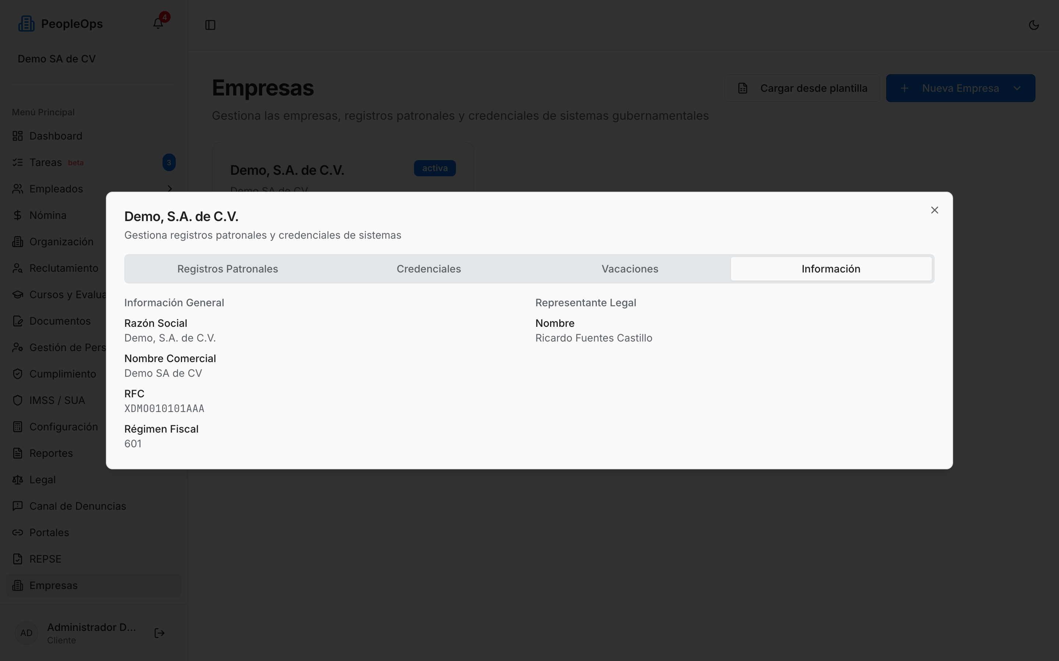Image resolution: width=1059 pixels, height=661 pixels.
Task: Click the Canal de Denuncias message icon
Action: tap(18, 506)
